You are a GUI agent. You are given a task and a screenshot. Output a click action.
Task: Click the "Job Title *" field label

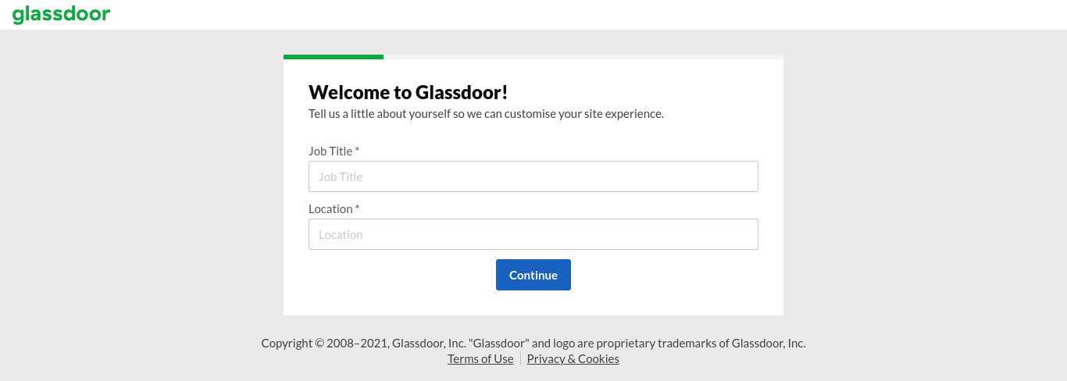pyautogui.click(x=334, y=151)
